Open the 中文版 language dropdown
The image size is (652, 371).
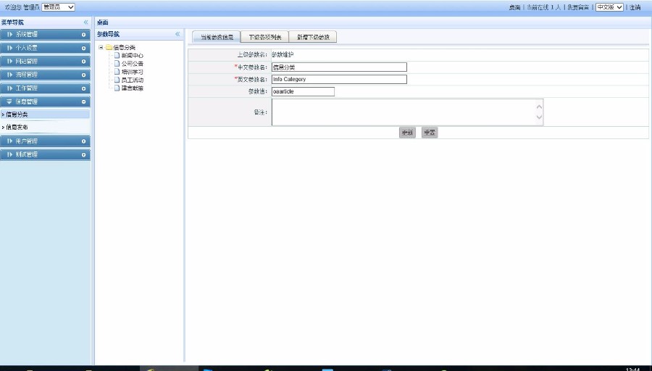pos(609,7)
